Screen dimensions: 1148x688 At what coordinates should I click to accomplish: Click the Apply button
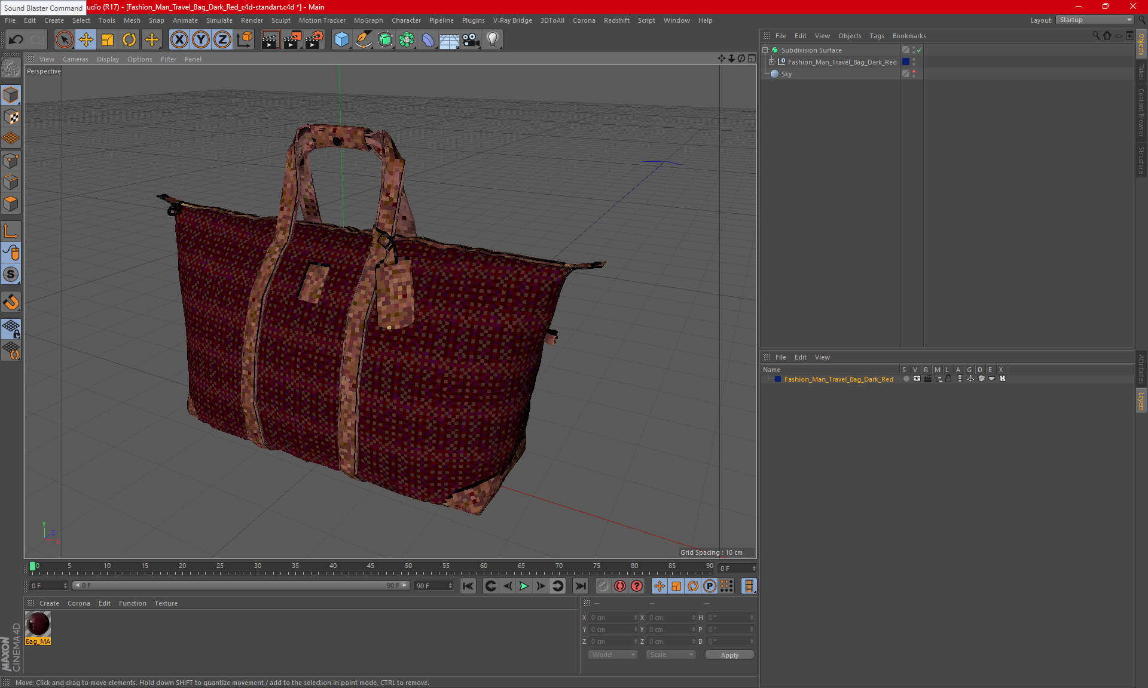729,655
